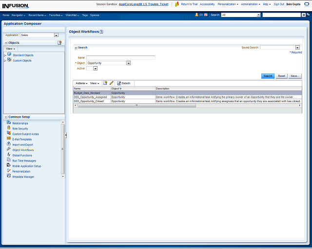Click the E-Mail Templates envelope icon
The image size is (312, 249).
9,139
